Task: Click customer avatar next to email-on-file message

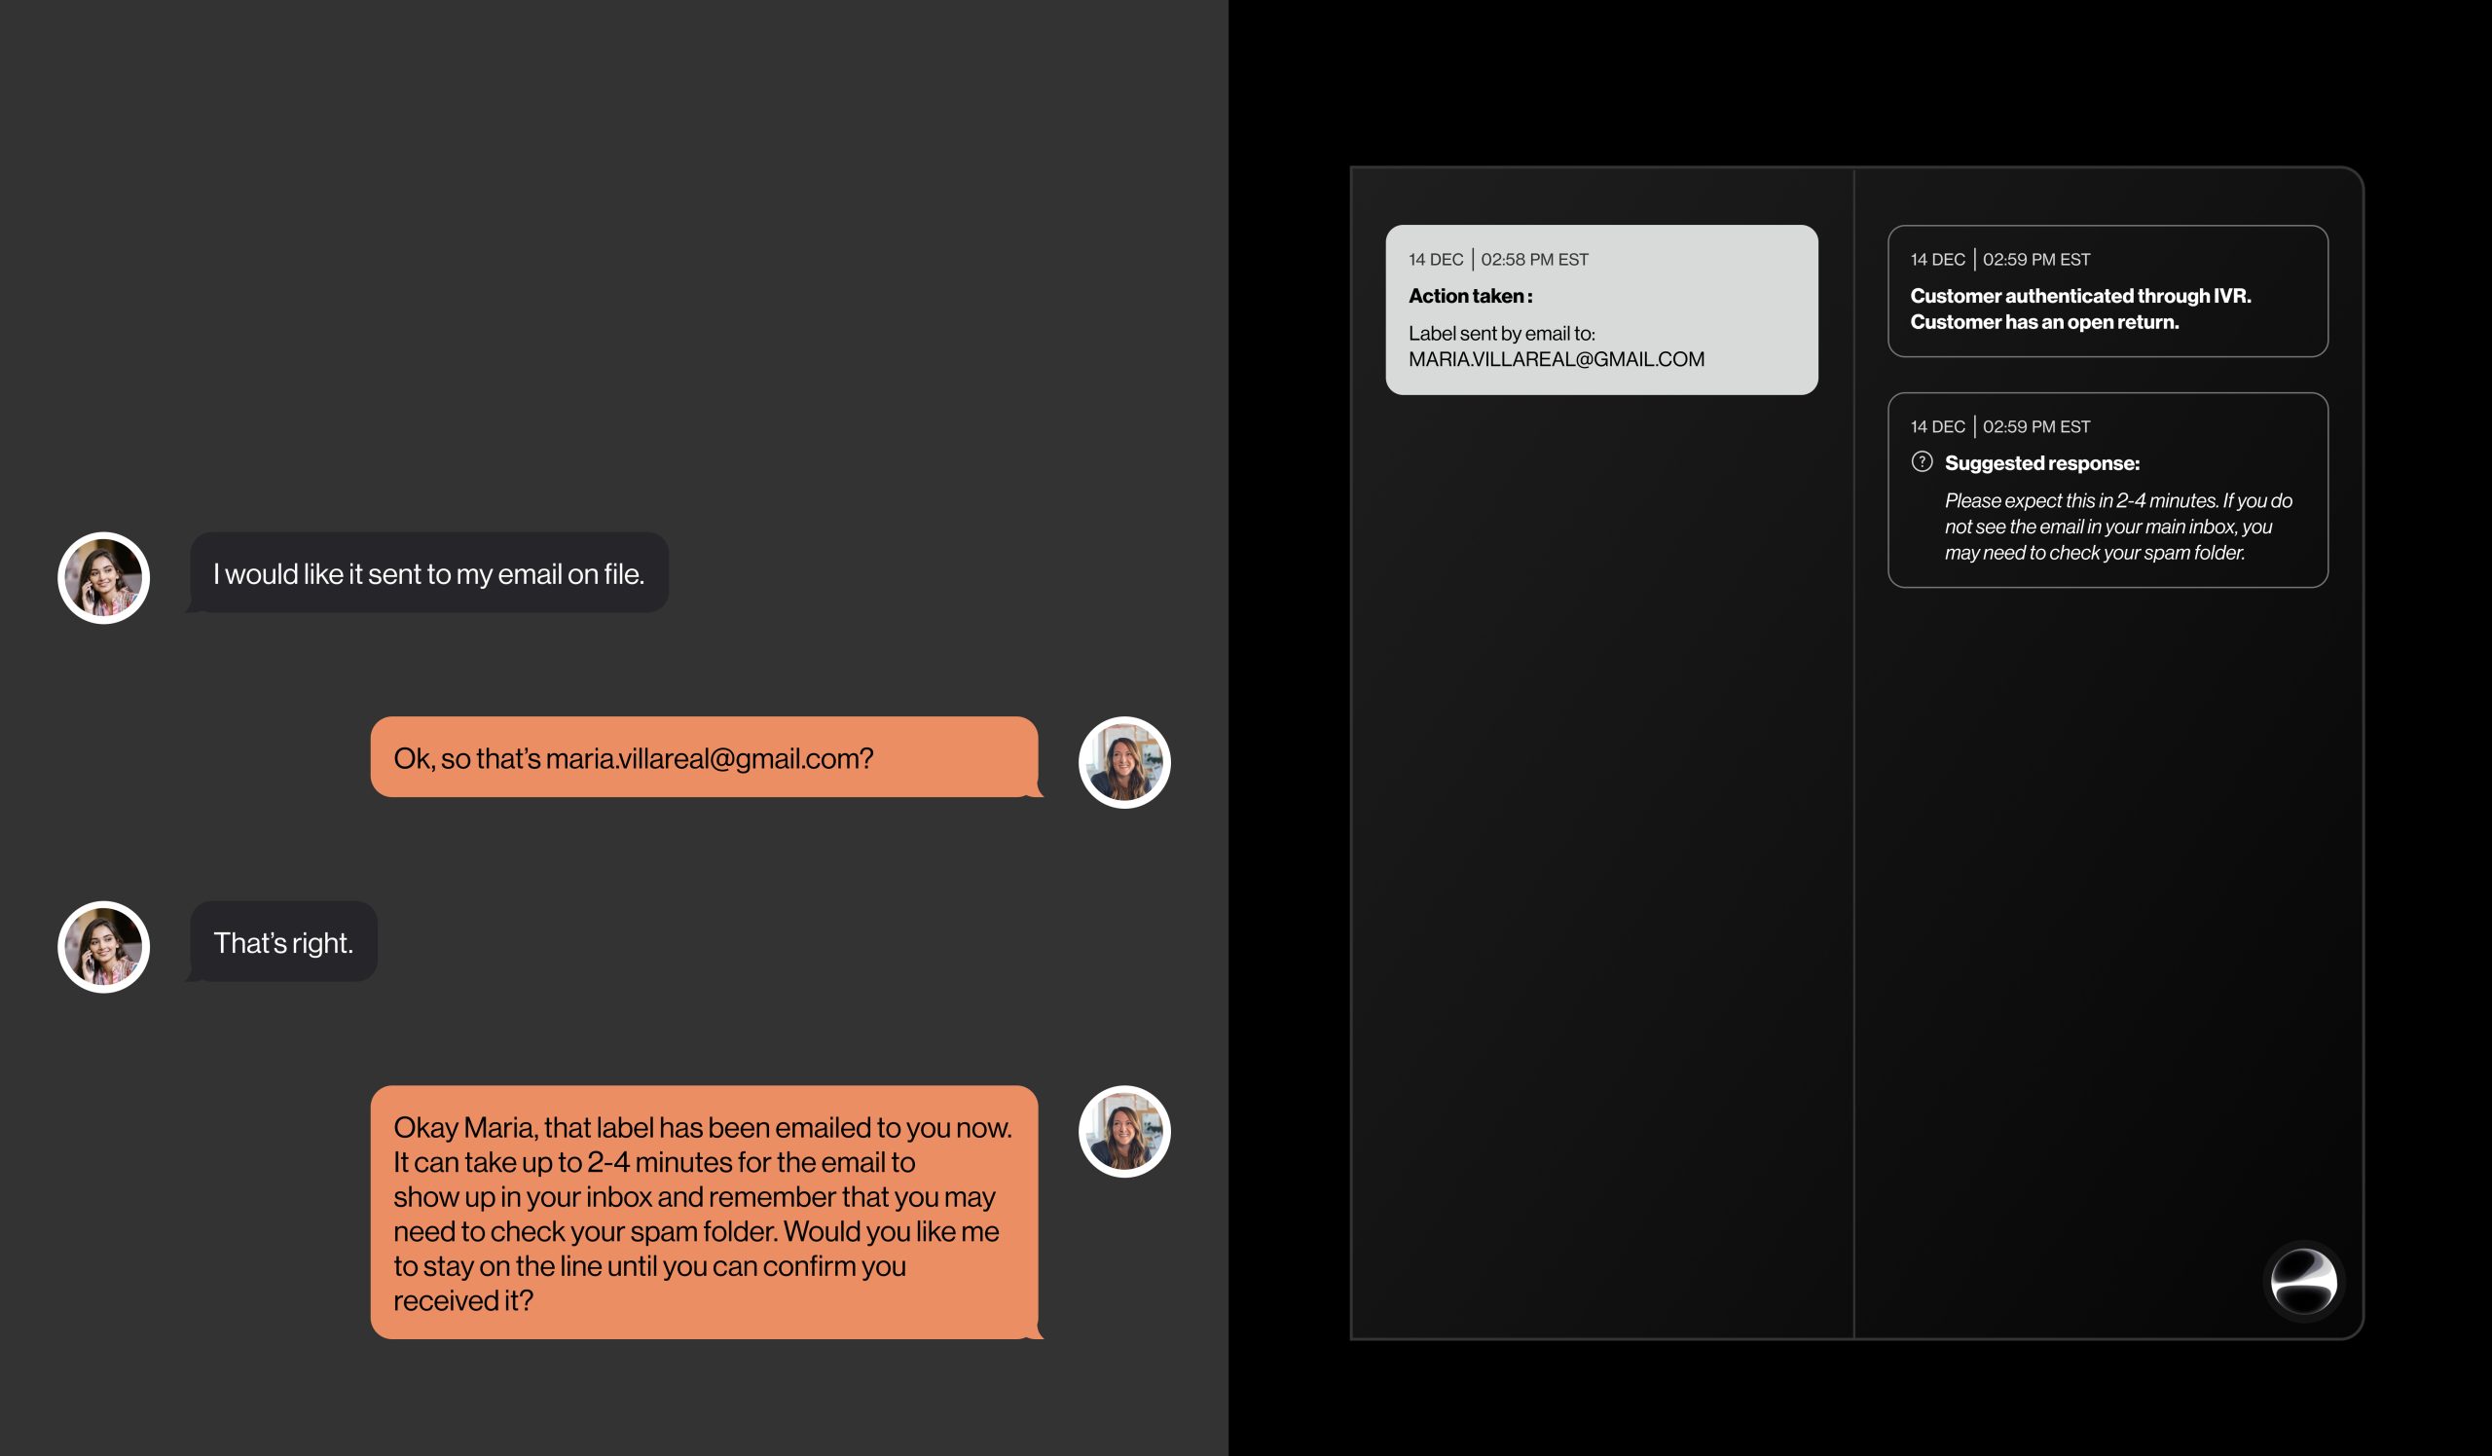Action: [x=104, y=578]
